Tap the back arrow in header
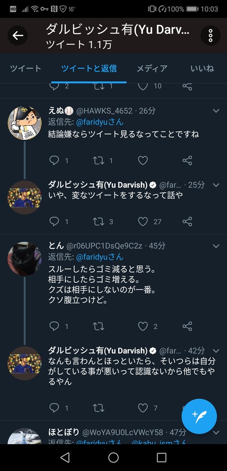Screen dimensions: 227x471 point(18,36)
